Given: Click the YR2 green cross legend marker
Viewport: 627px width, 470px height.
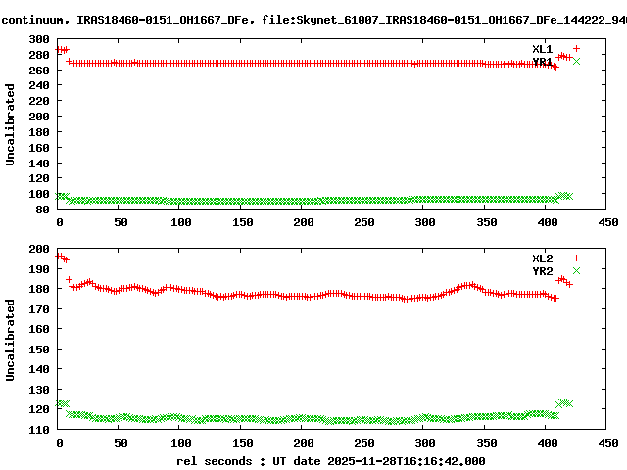Looking at the screenshot, I should pyautogui.click(x=576, y=270).
